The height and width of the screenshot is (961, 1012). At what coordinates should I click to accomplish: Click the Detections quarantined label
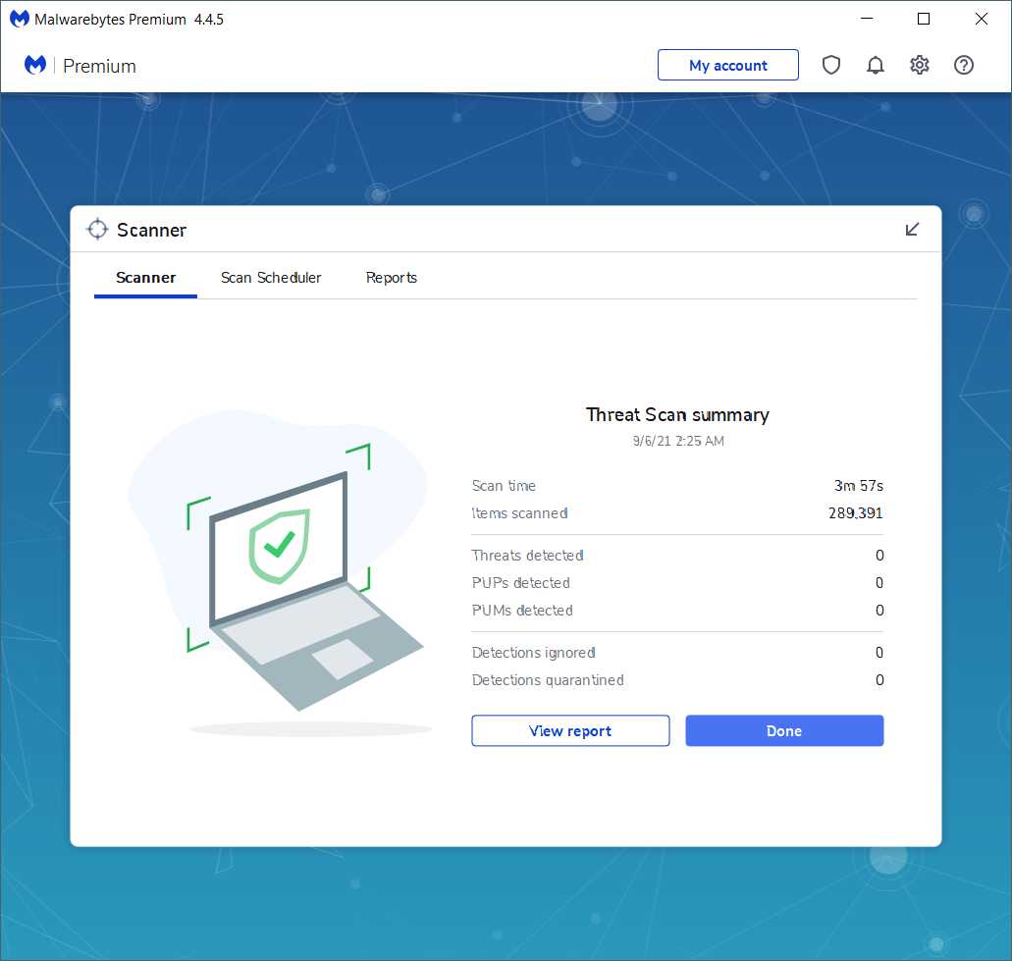pyautogui.click(x=548, y=679)
